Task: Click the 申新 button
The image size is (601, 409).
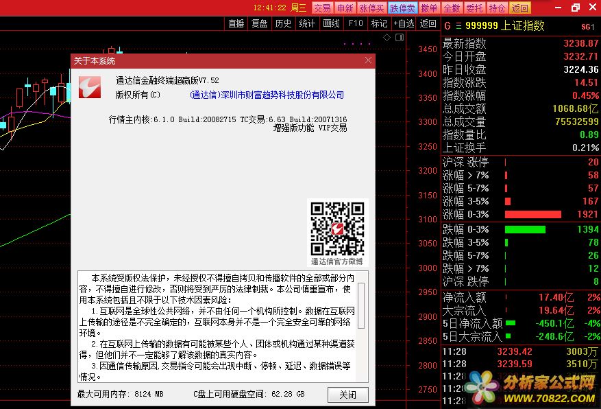Action: (345, 8)
